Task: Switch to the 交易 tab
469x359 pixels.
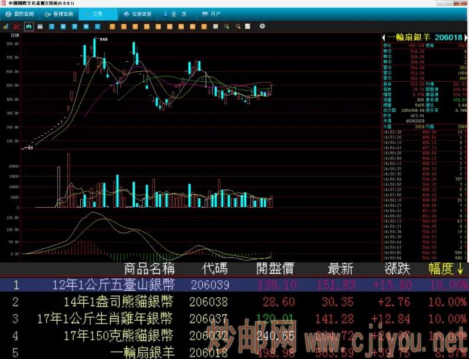Action: [98, 14]
